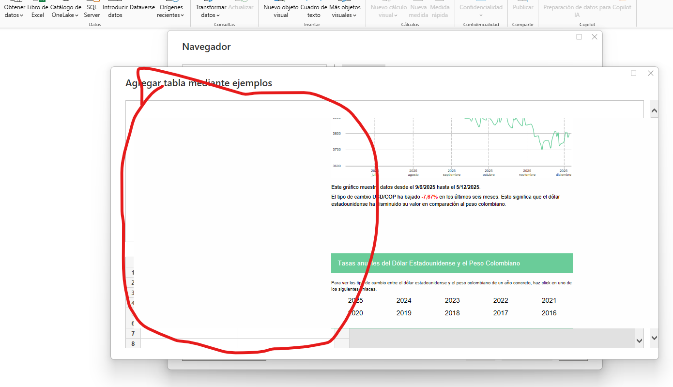
Task: Open the Obtener datos dropdown
Action: 14,11
